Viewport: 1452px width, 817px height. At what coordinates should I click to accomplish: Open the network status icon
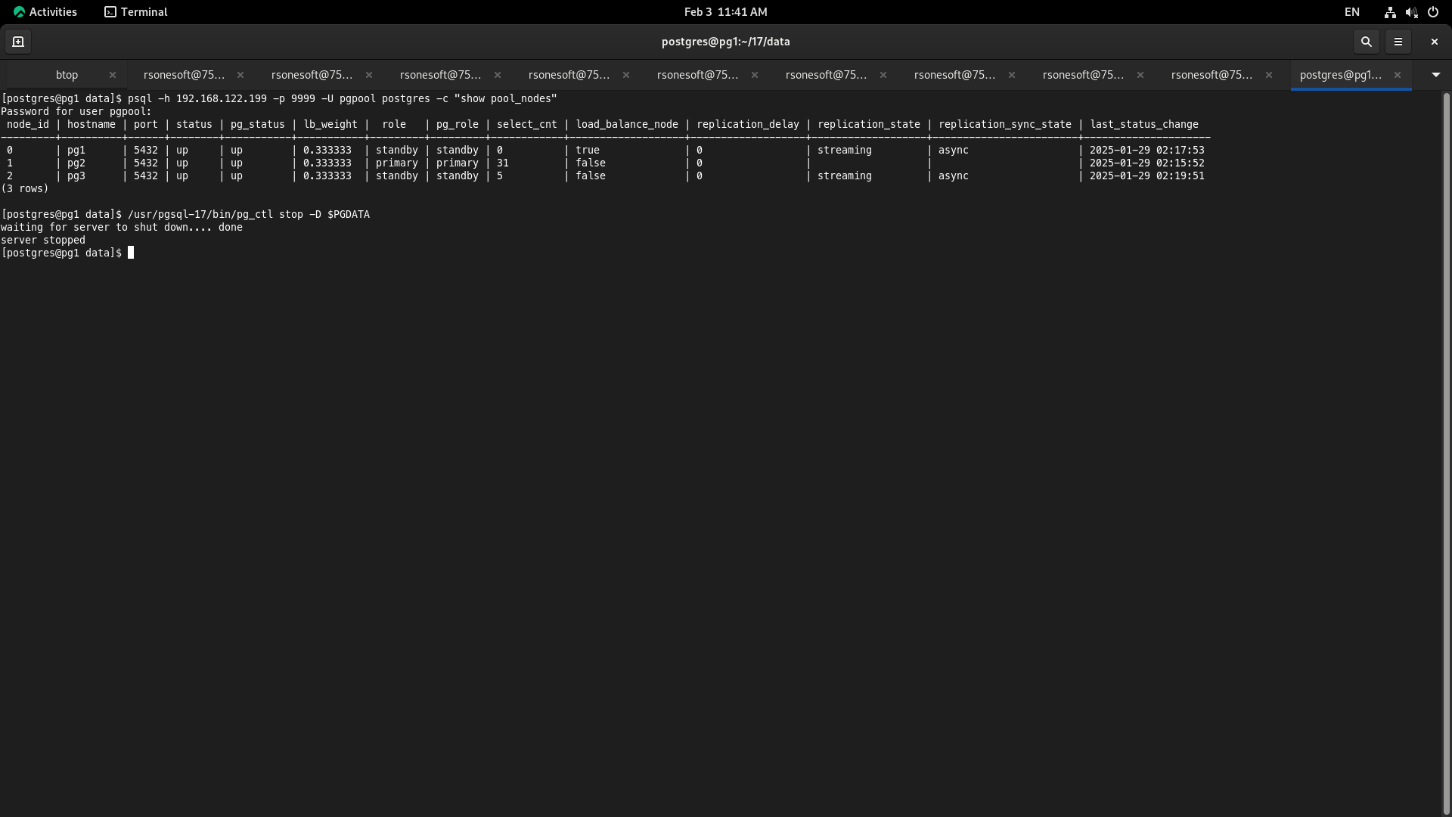pos(1390,12)
